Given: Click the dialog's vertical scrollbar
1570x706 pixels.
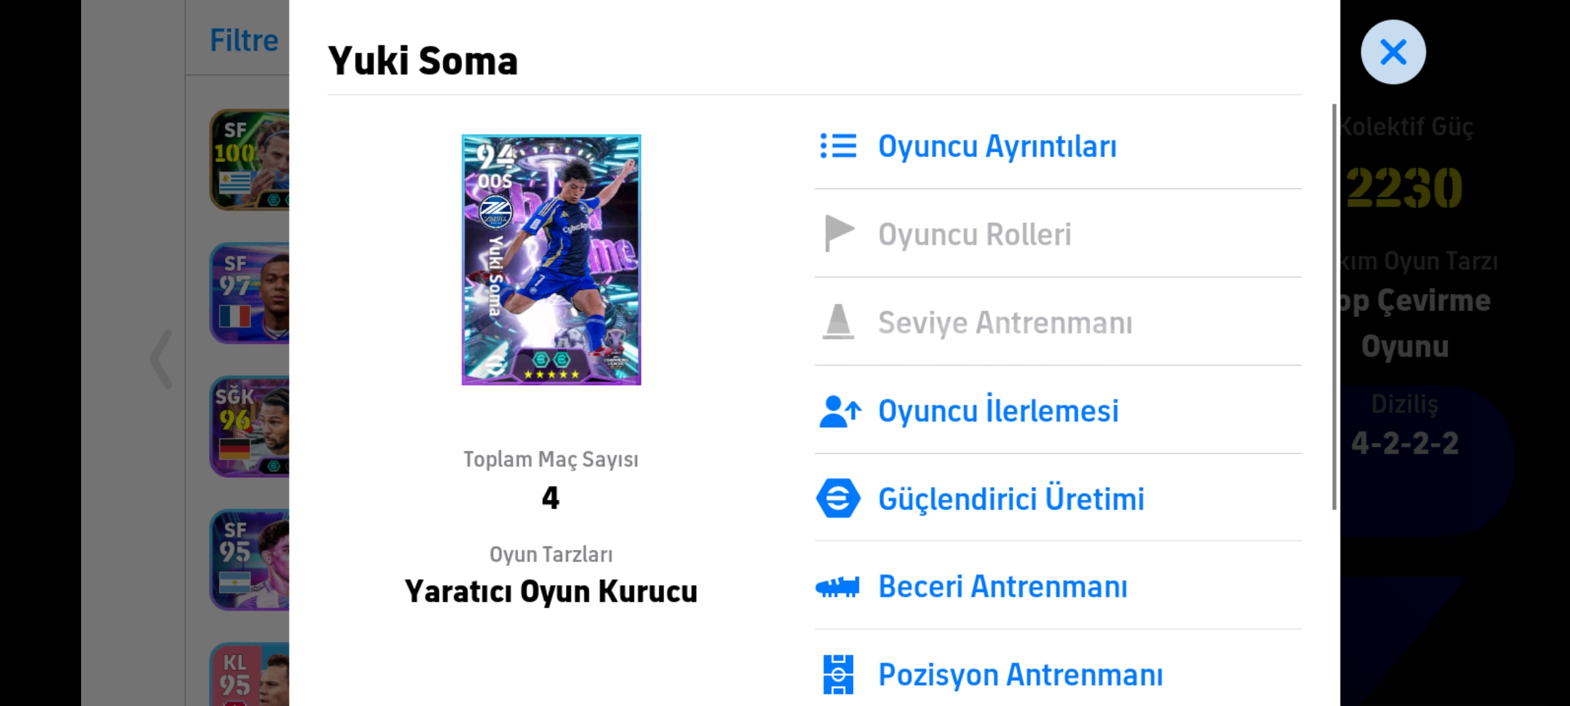Looking at the screenshot, I should click(x=1334, y=306).
